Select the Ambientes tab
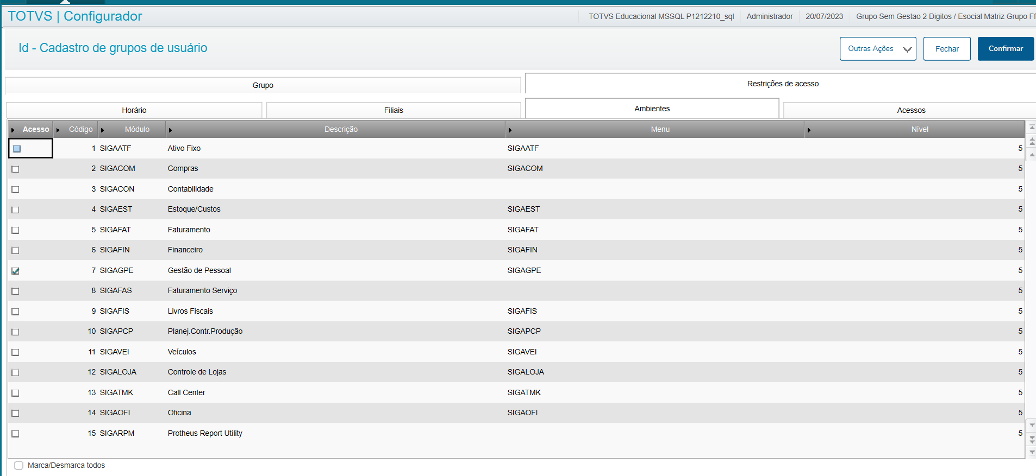The height and width of the screenshot is (476, 1036). (x=652, y=109)
